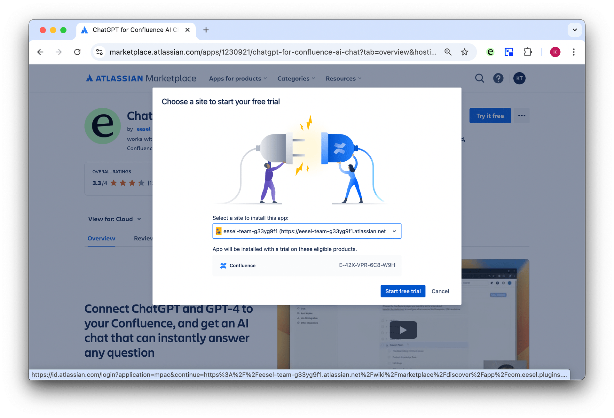Viewport: 614px width, 418px height.
Task: Click the Atlassian Marketplace logo
Action: pos(141,78)
